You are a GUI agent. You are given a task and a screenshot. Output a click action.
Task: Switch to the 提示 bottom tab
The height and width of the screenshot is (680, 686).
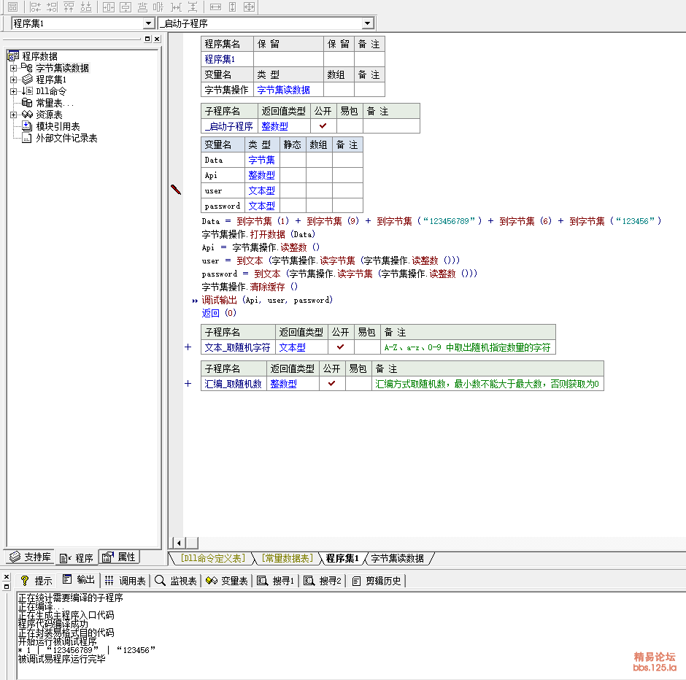click(x=36, y=580)
